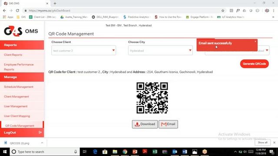Click Show all downloads

[262, 143]
